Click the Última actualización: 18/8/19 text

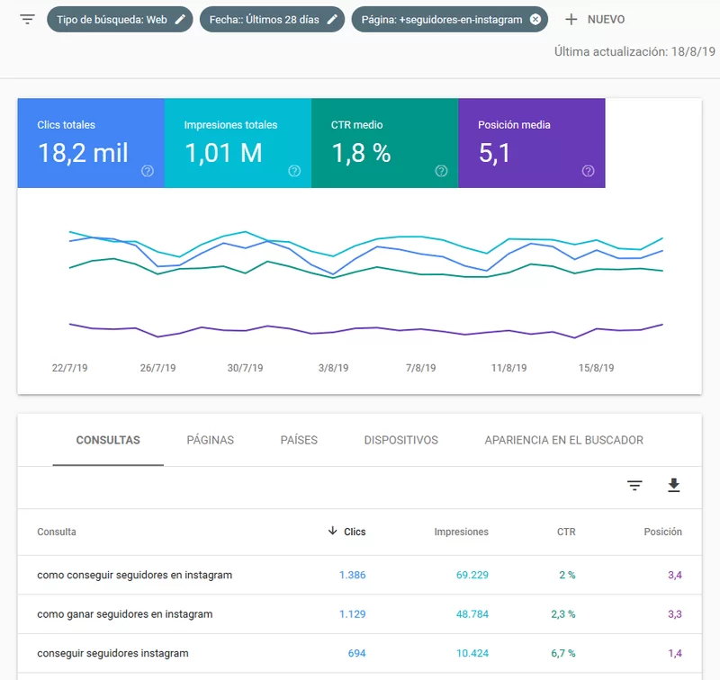pyautogui.click(x=634, y=51)
